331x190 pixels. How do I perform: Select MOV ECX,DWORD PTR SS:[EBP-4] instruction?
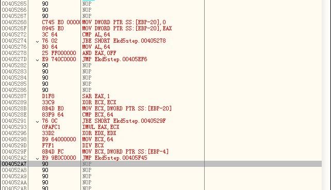tap(126, 151)
